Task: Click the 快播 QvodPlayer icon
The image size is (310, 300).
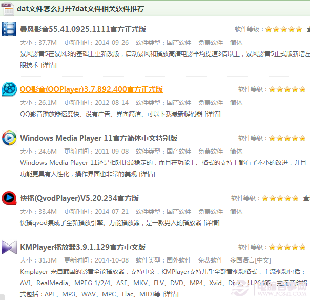Action: click(9, 198)
